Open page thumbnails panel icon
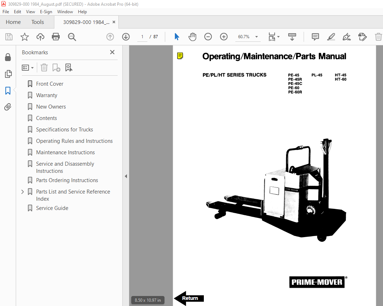The width and height of the screenshot is (383, 306). [8, 74]
